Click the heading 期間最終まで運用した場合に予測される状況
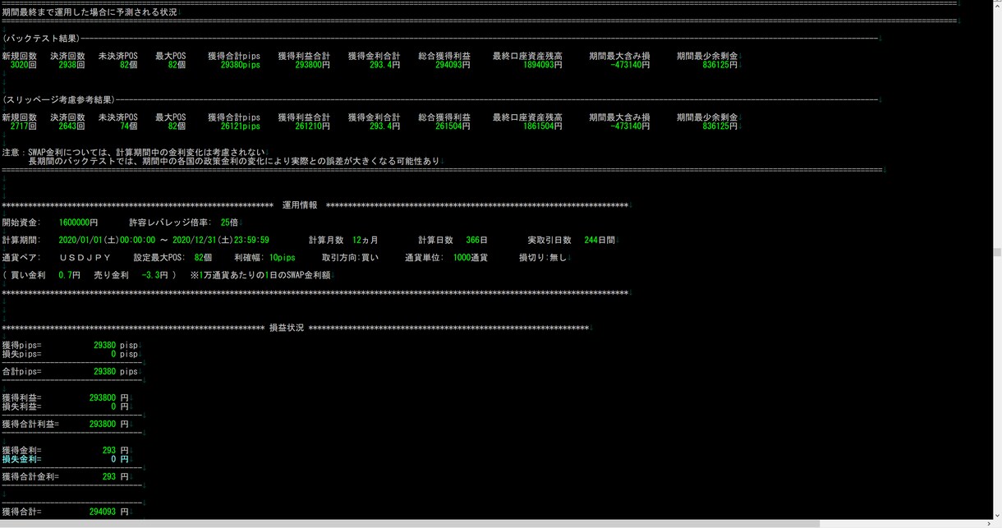 [90, 12]
